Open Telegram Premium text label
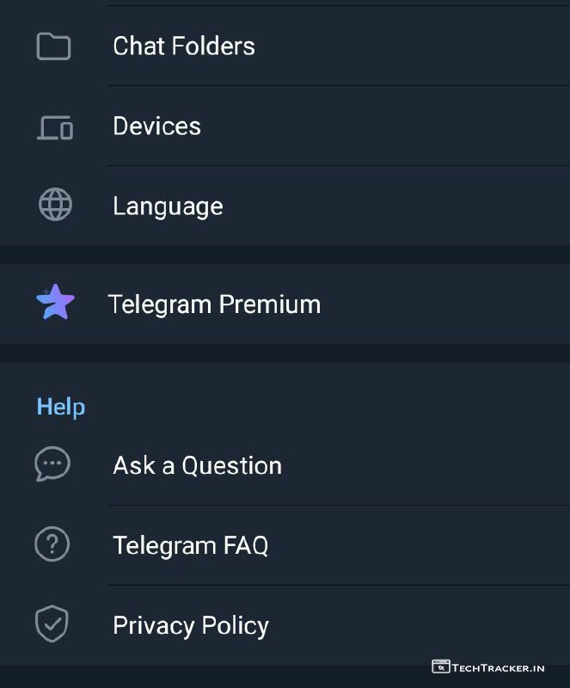 tap(214, 304)
